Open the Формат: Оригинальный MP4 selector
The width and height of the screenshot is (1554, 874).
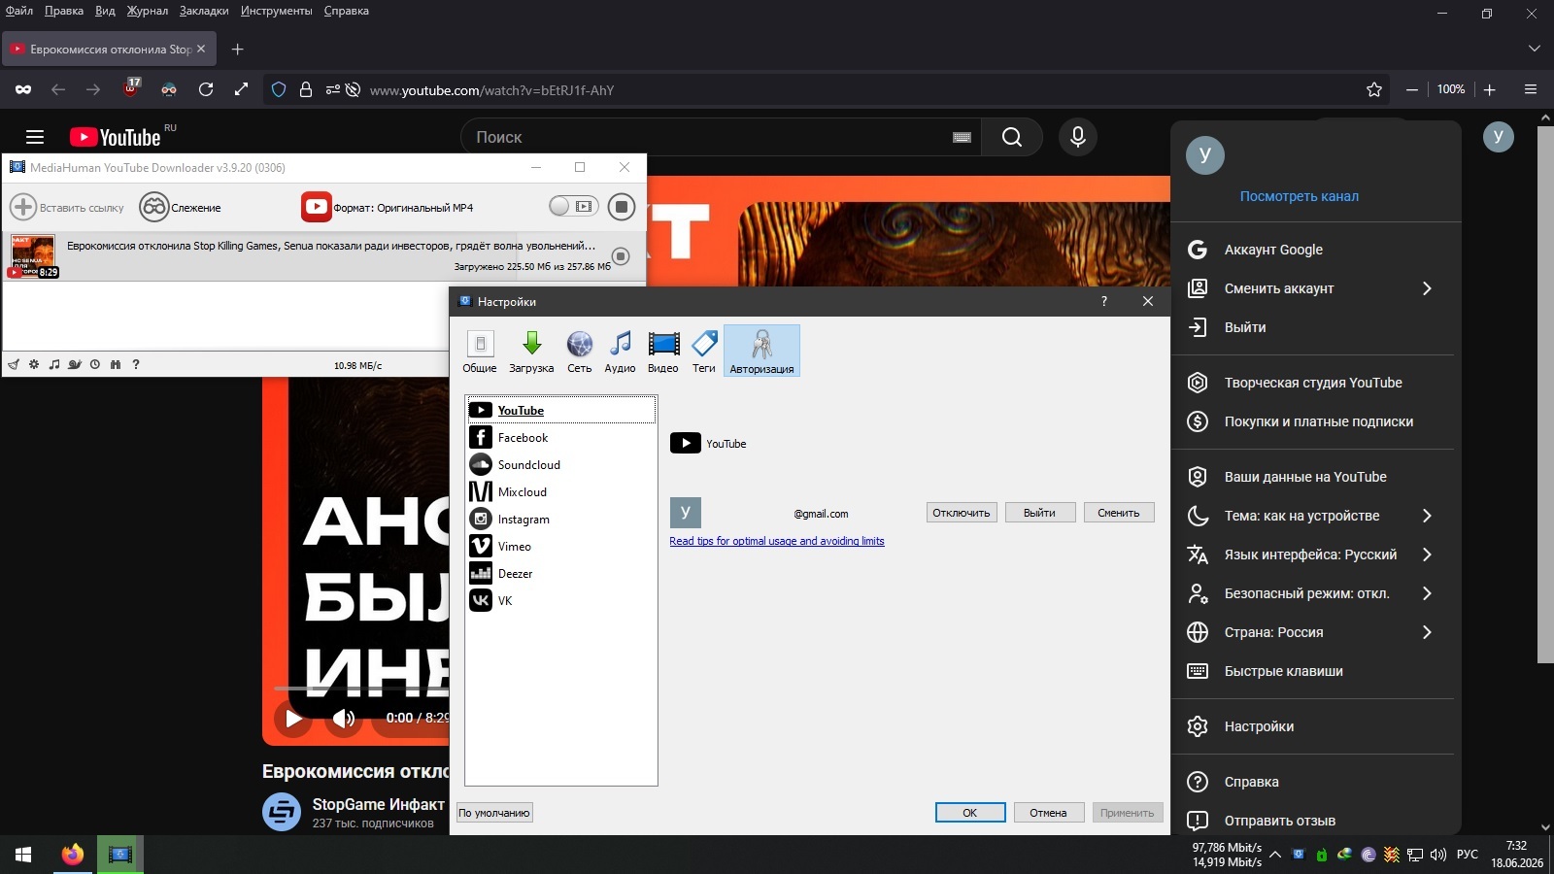click(388, 207)
